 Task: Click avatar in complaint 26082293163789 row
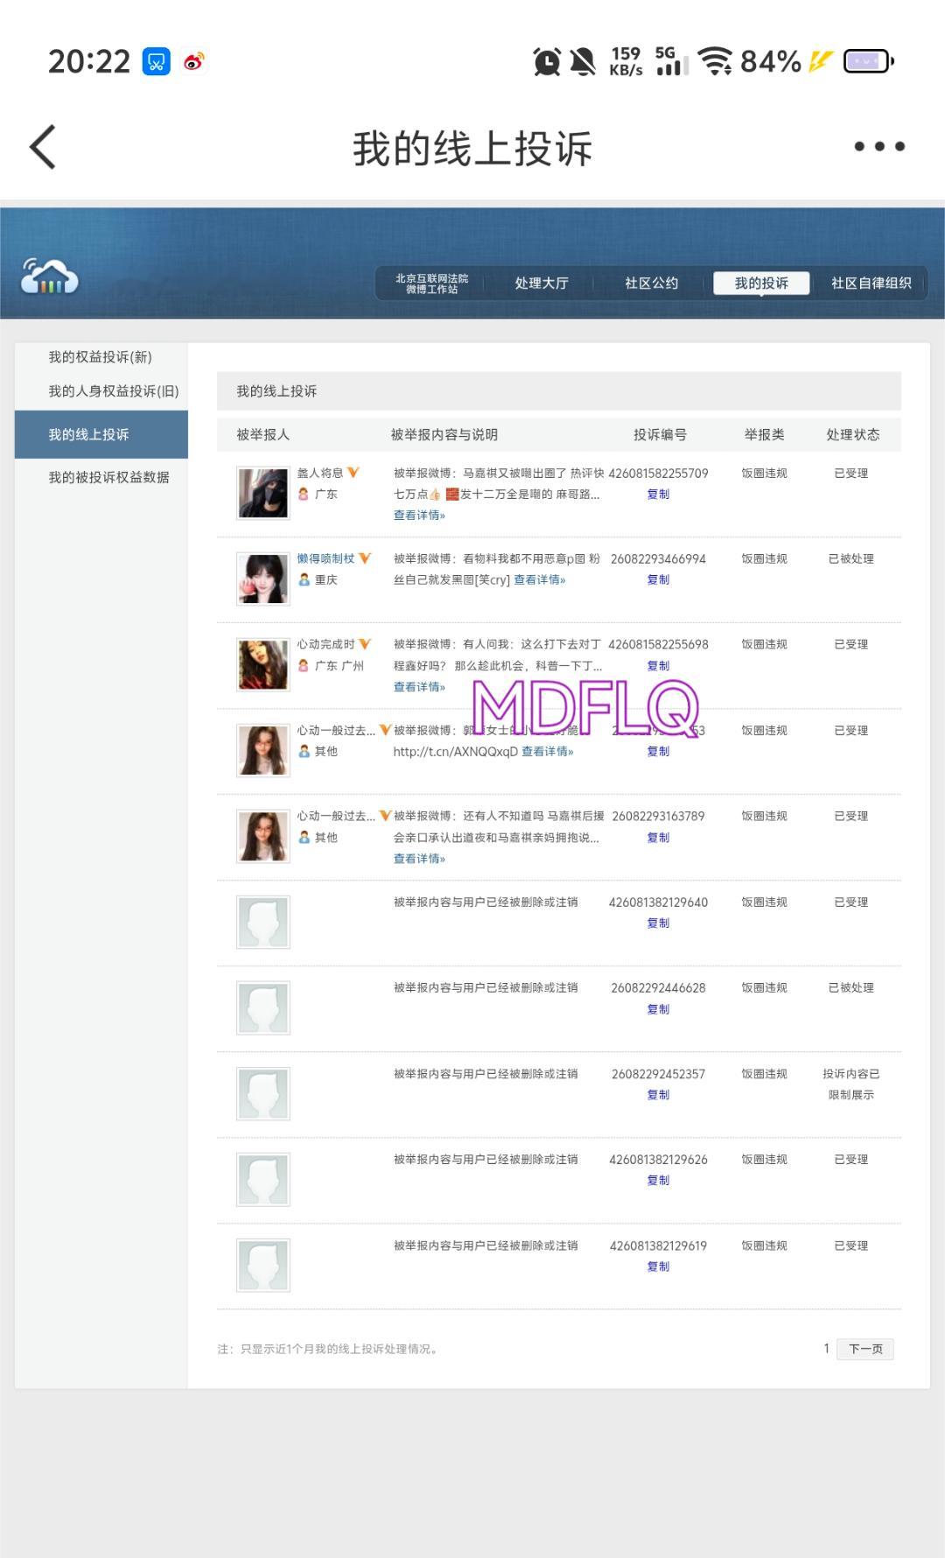(x=262, y=836)
